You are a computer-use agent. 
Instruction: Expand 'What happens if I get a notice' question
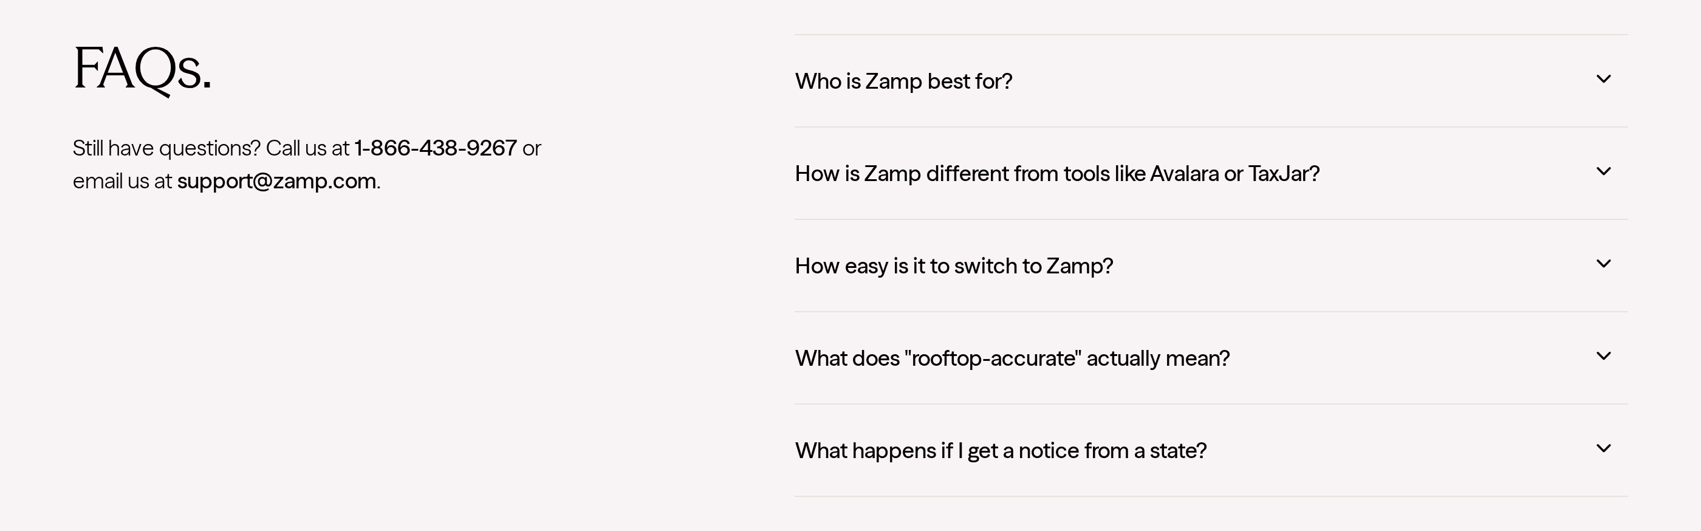click(x=1211, y=450)
